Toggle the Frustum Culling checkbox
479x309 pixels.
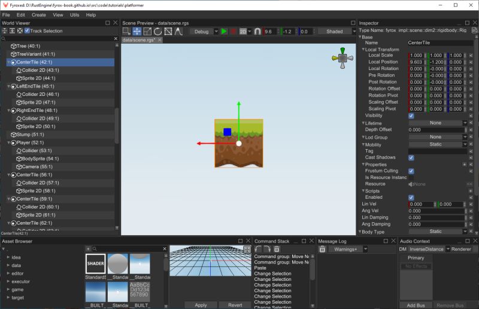tap(411, 171)
